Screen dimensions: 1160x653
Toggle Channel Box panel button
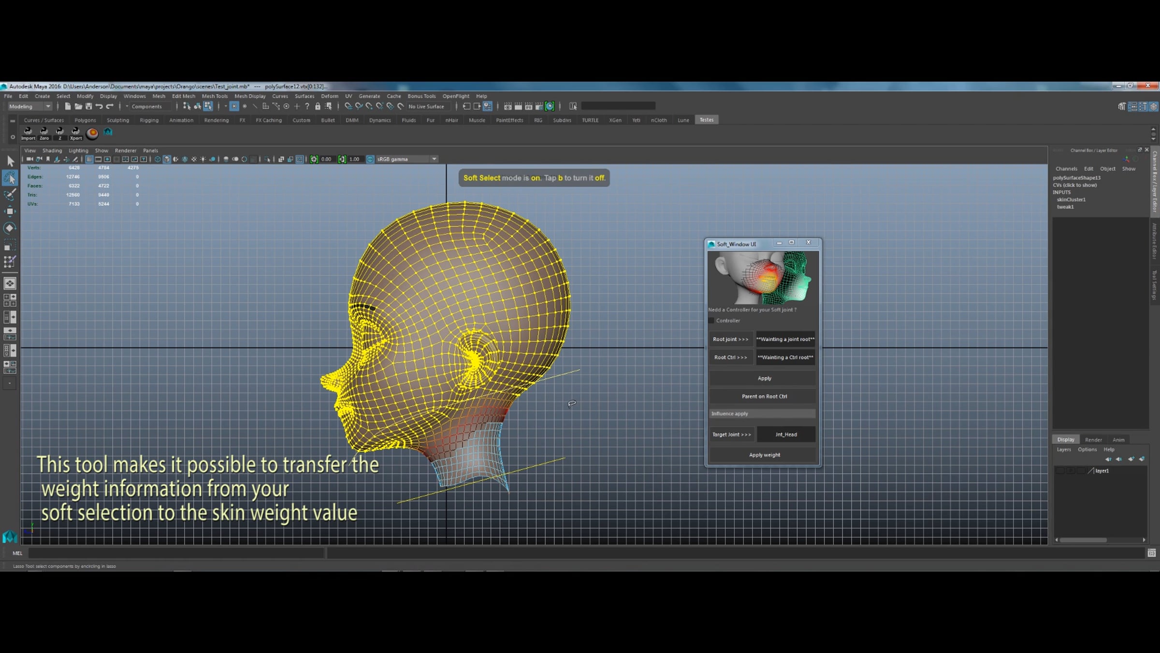[x=1154, y=106]
